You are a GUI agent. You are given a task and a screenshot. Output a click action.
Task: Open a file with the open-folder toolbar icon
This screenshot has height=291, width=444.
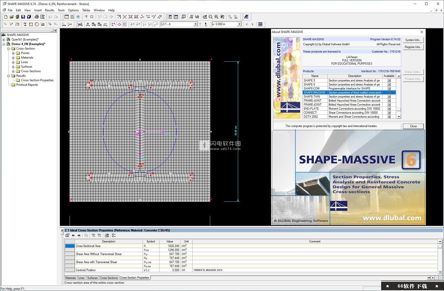12,17
